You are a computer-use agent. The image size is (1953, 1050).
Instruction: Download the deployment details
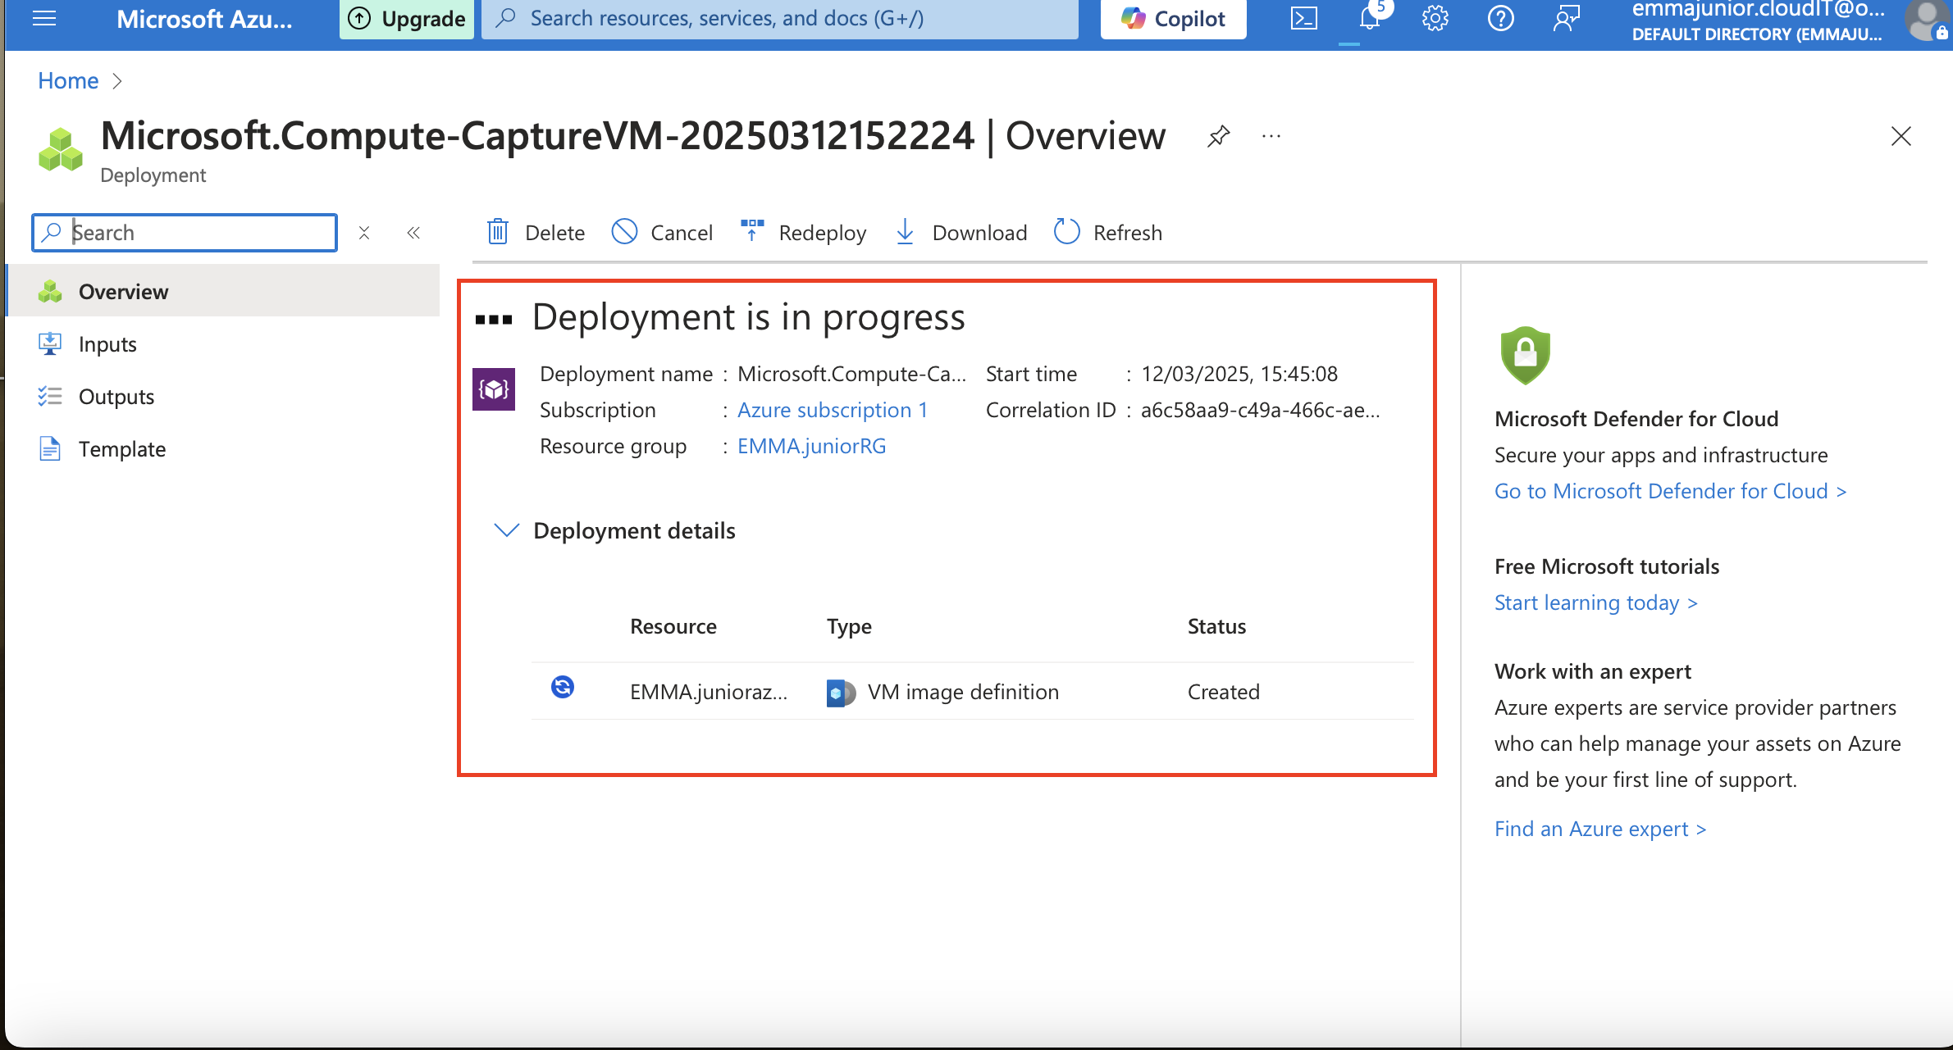(961, 233)
